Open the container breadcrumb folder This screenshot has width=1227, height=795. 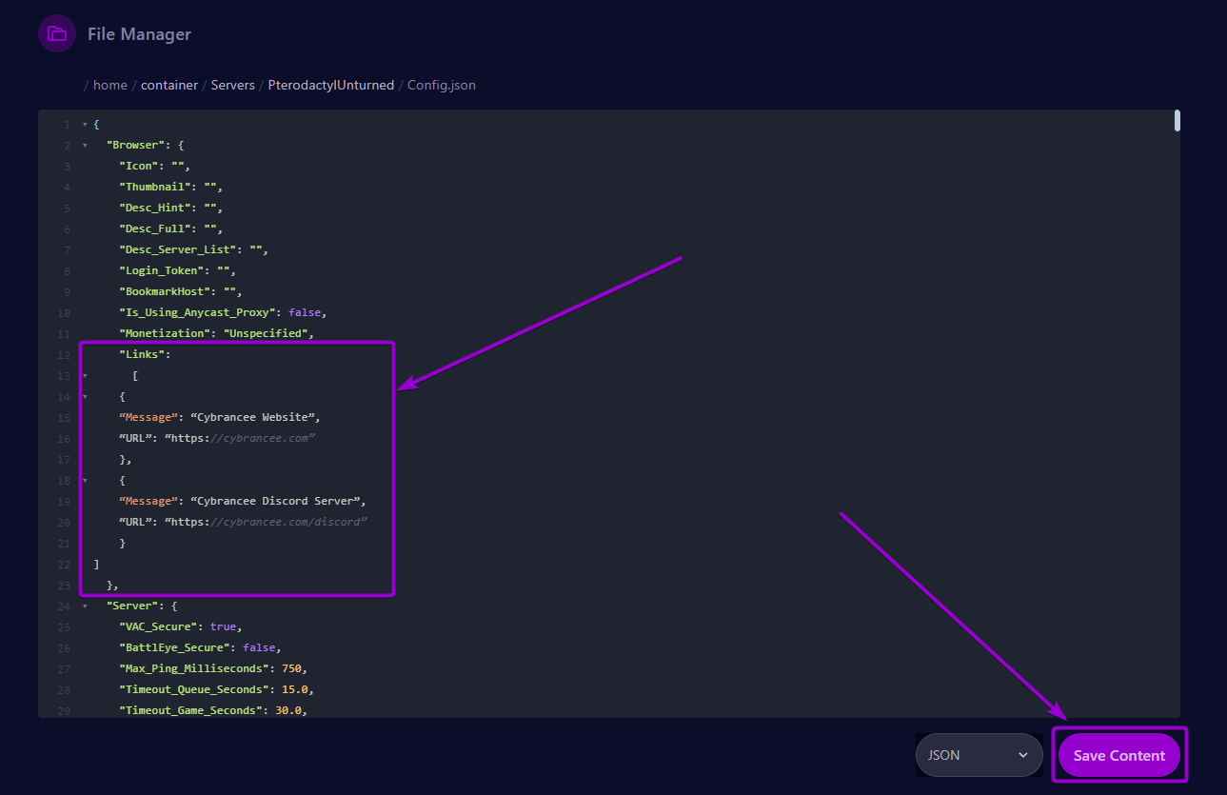[x=169, y=85]
